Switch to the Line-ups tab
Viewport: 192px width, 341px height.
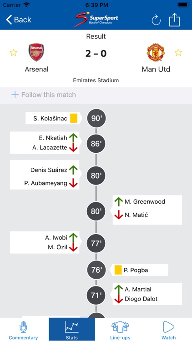[x=120, y=330]
